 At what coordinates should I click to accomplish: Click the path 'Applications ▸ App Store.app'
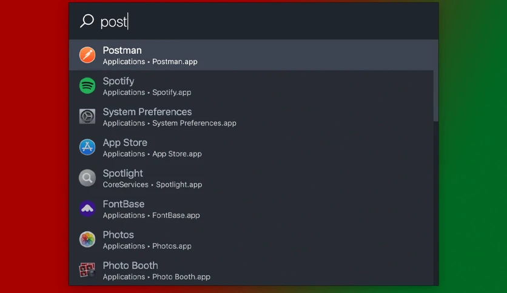click(152, 154)
